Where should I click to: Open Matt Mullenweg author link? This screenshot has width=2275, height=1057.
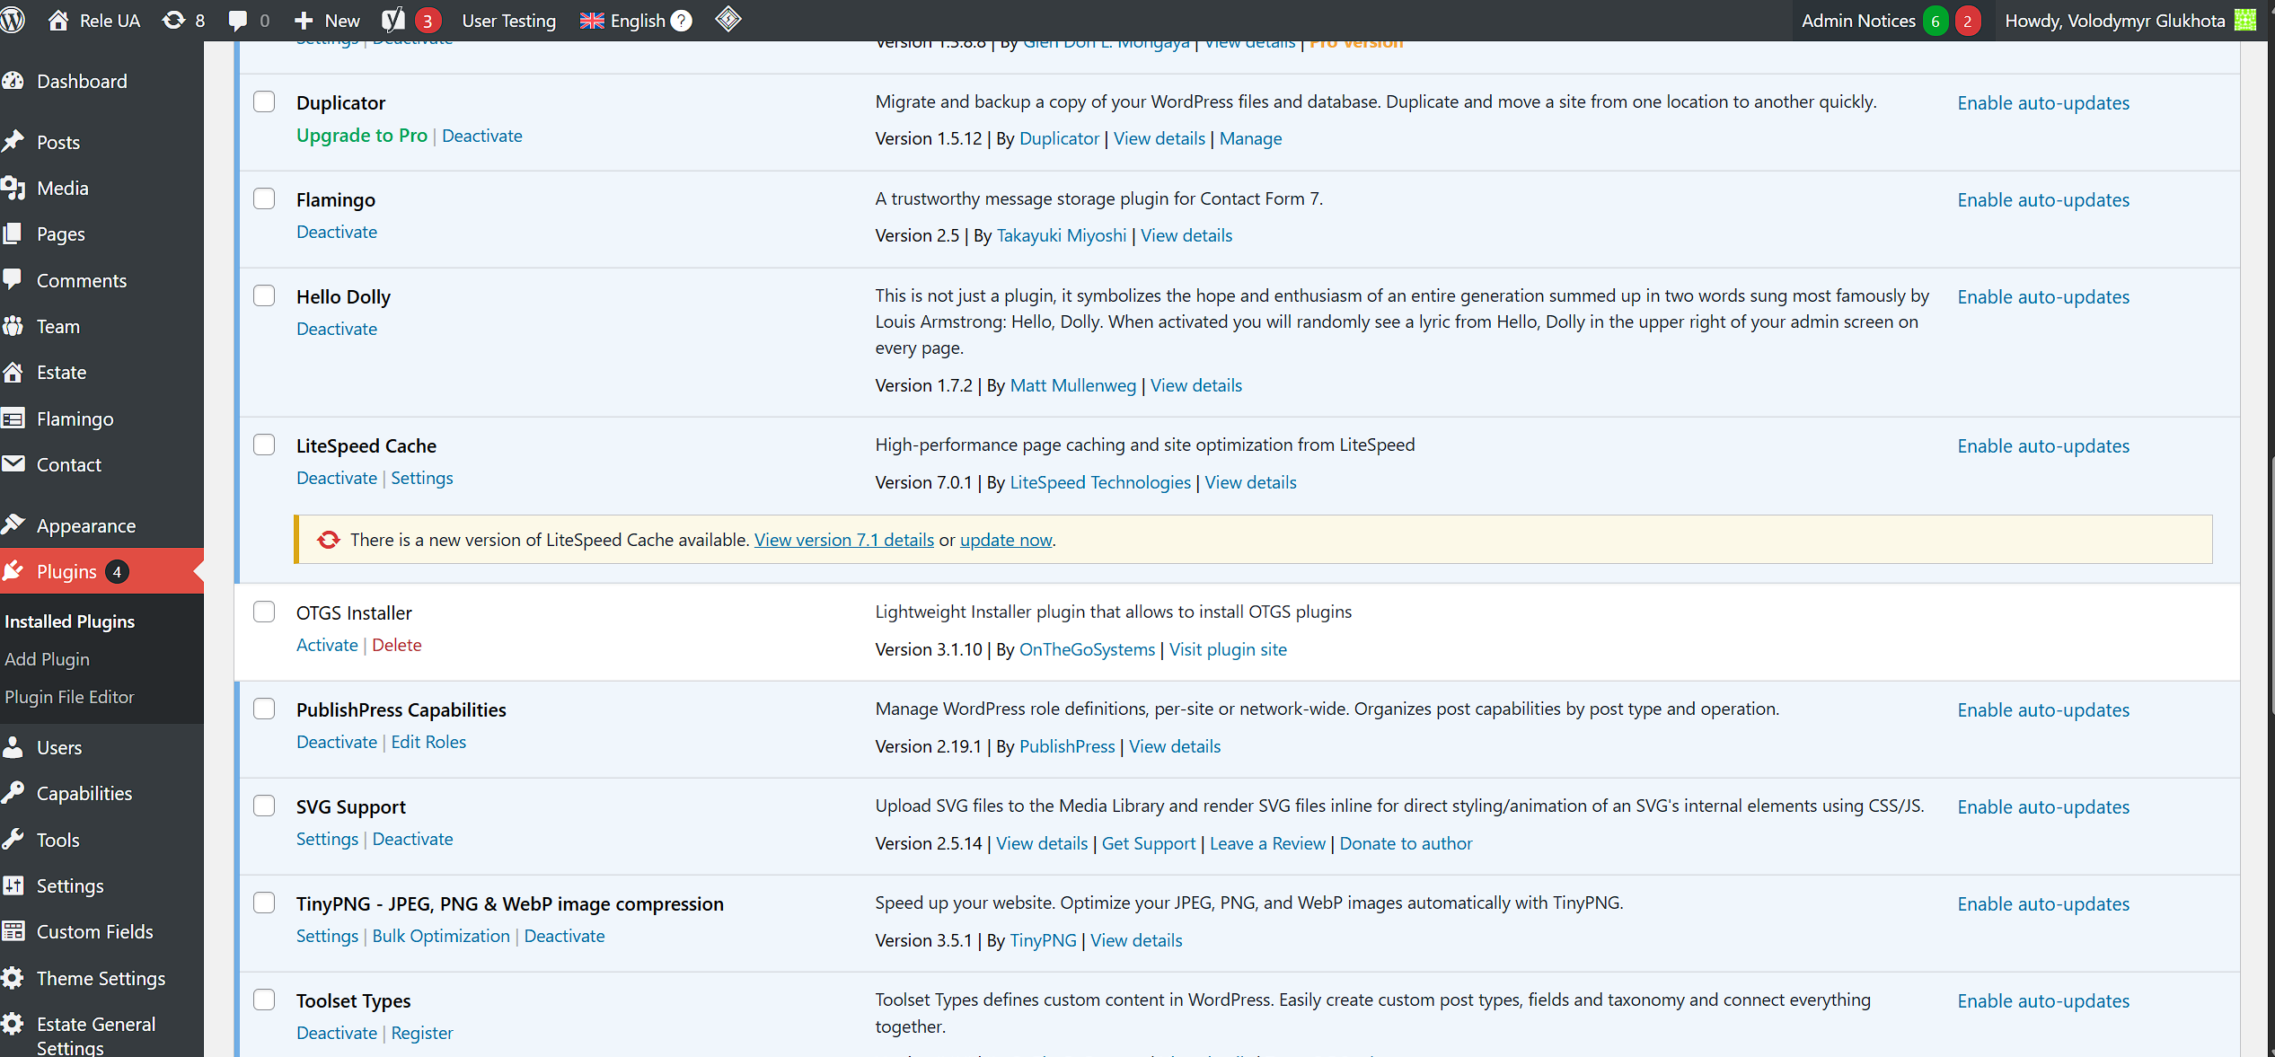(1072, 385)
